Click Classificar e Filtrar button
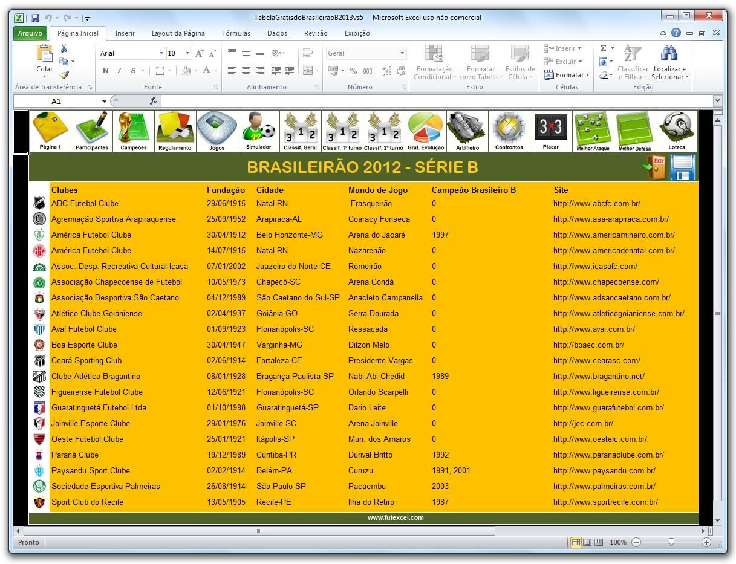Image resolution: width=736 pixels, height=564 pixels. coord(633,62)
